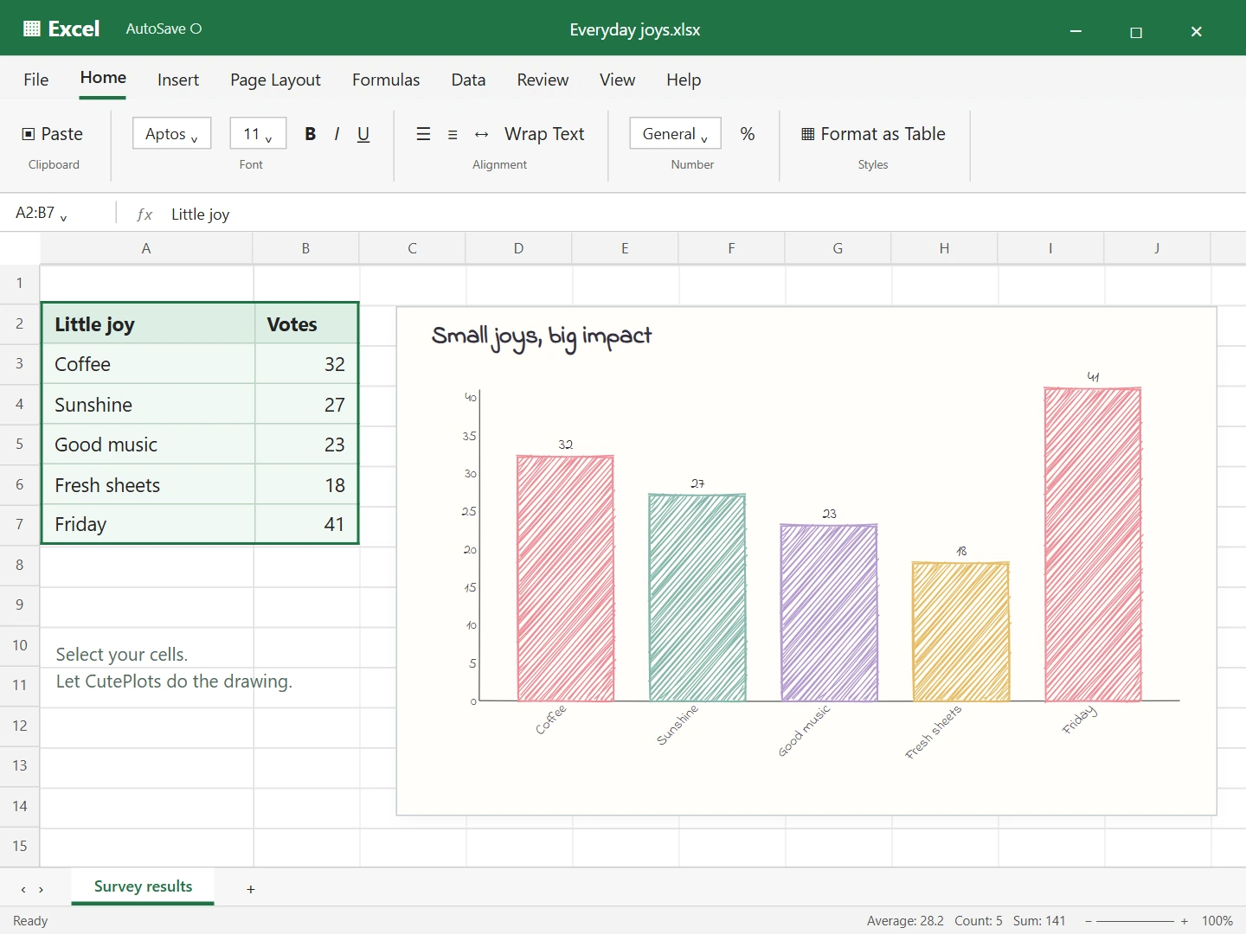Image resolution: width=1246 pixels, height=934 pixels.
Task: Click the Percent style icon
Action: [x=748, y=134]
